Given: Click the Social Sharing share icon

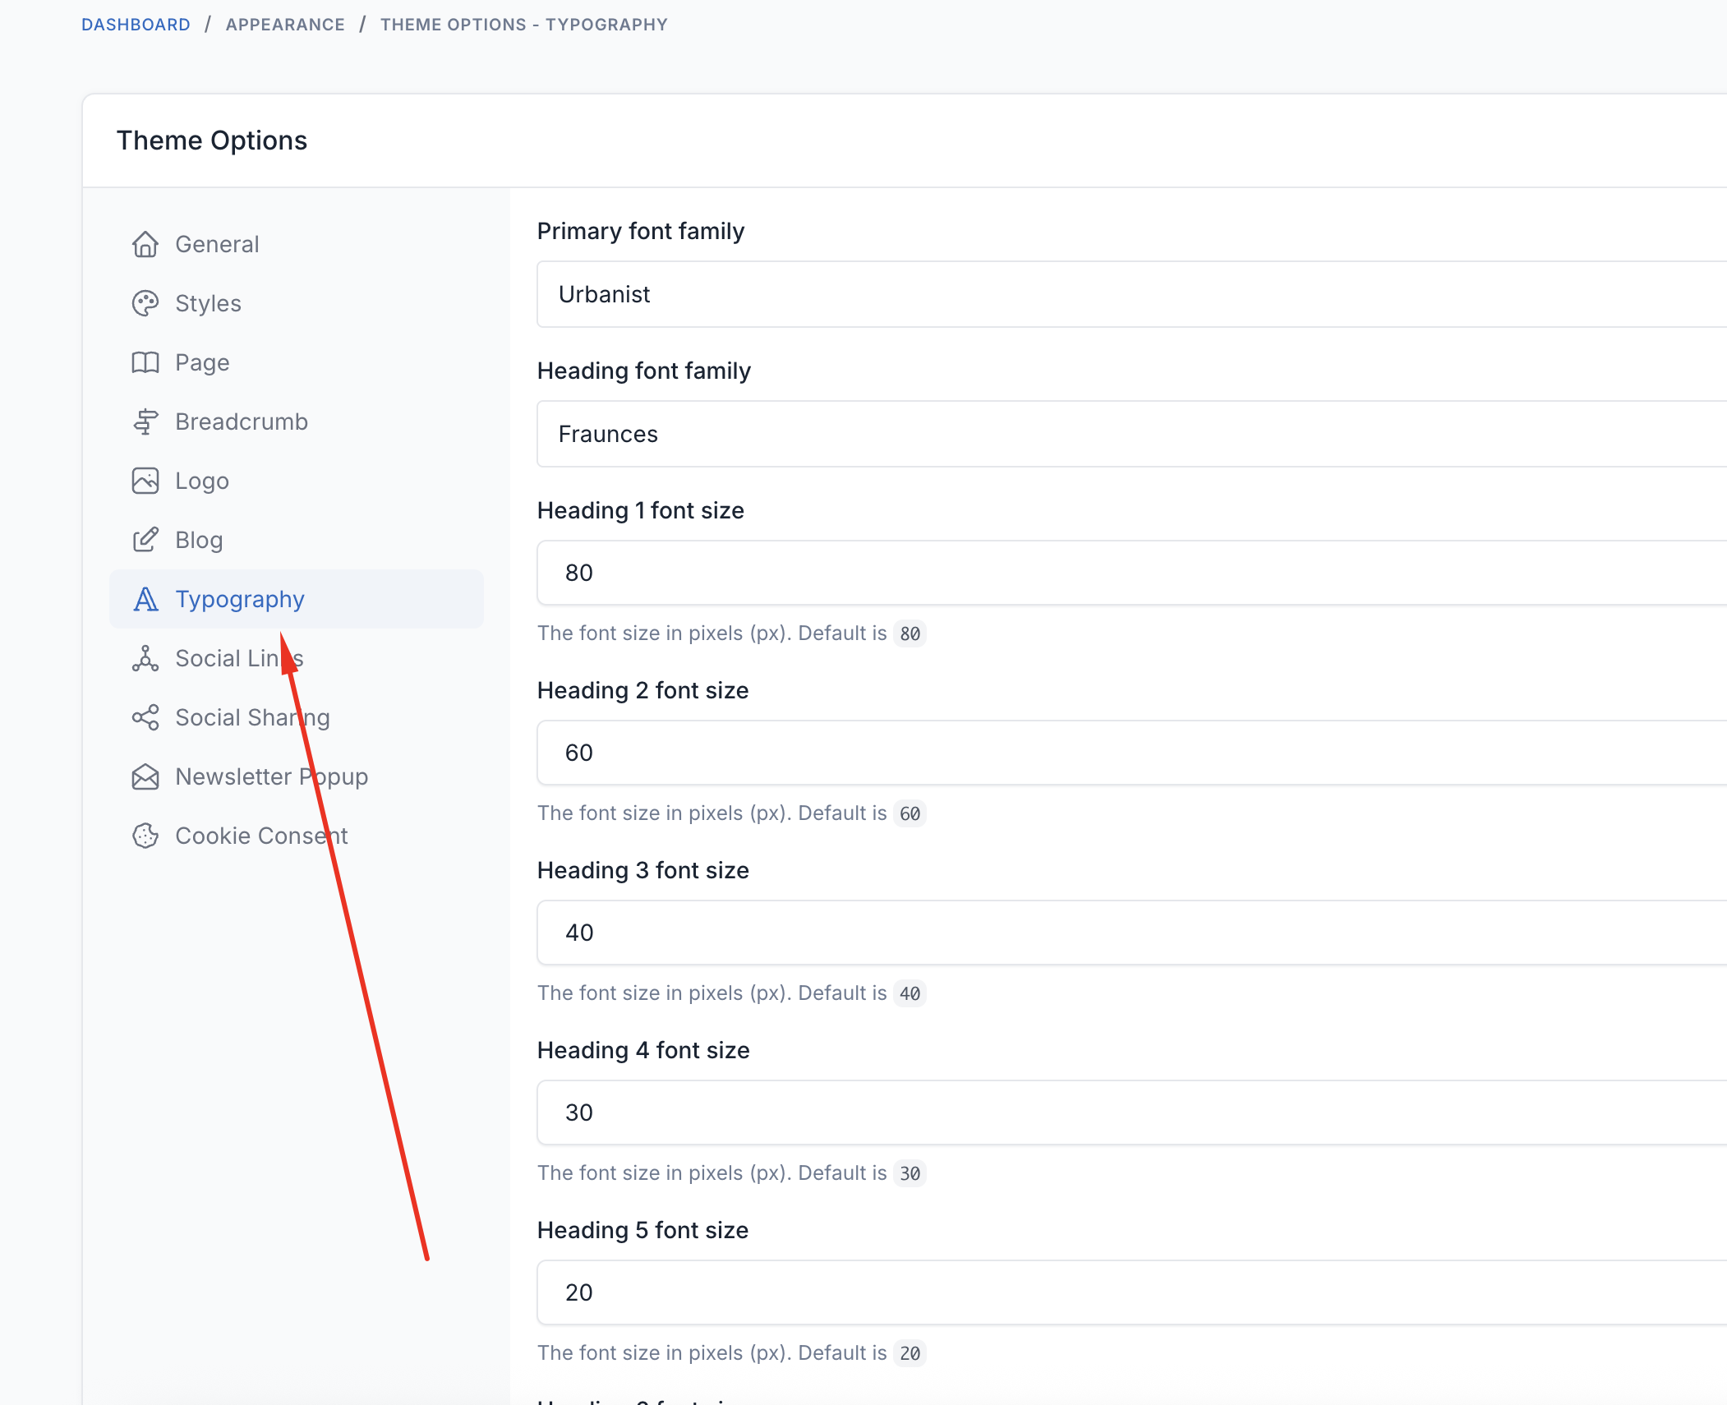Looking at the screenshot, I should [145, 717].
